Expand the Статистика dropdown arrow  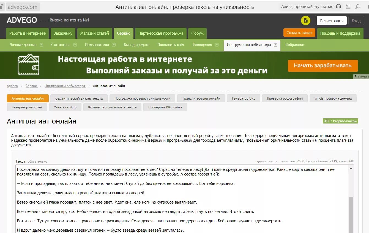pyautogui.click(x=75, y=45)
